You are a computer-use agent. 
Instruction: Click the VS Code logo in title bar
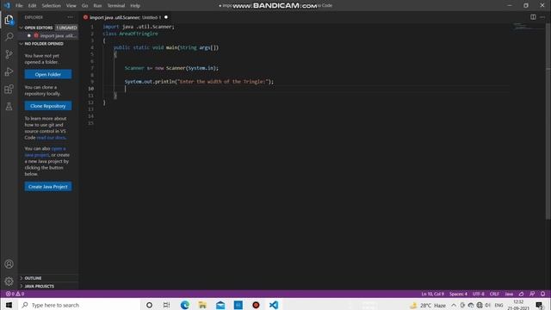click(7, 6)
